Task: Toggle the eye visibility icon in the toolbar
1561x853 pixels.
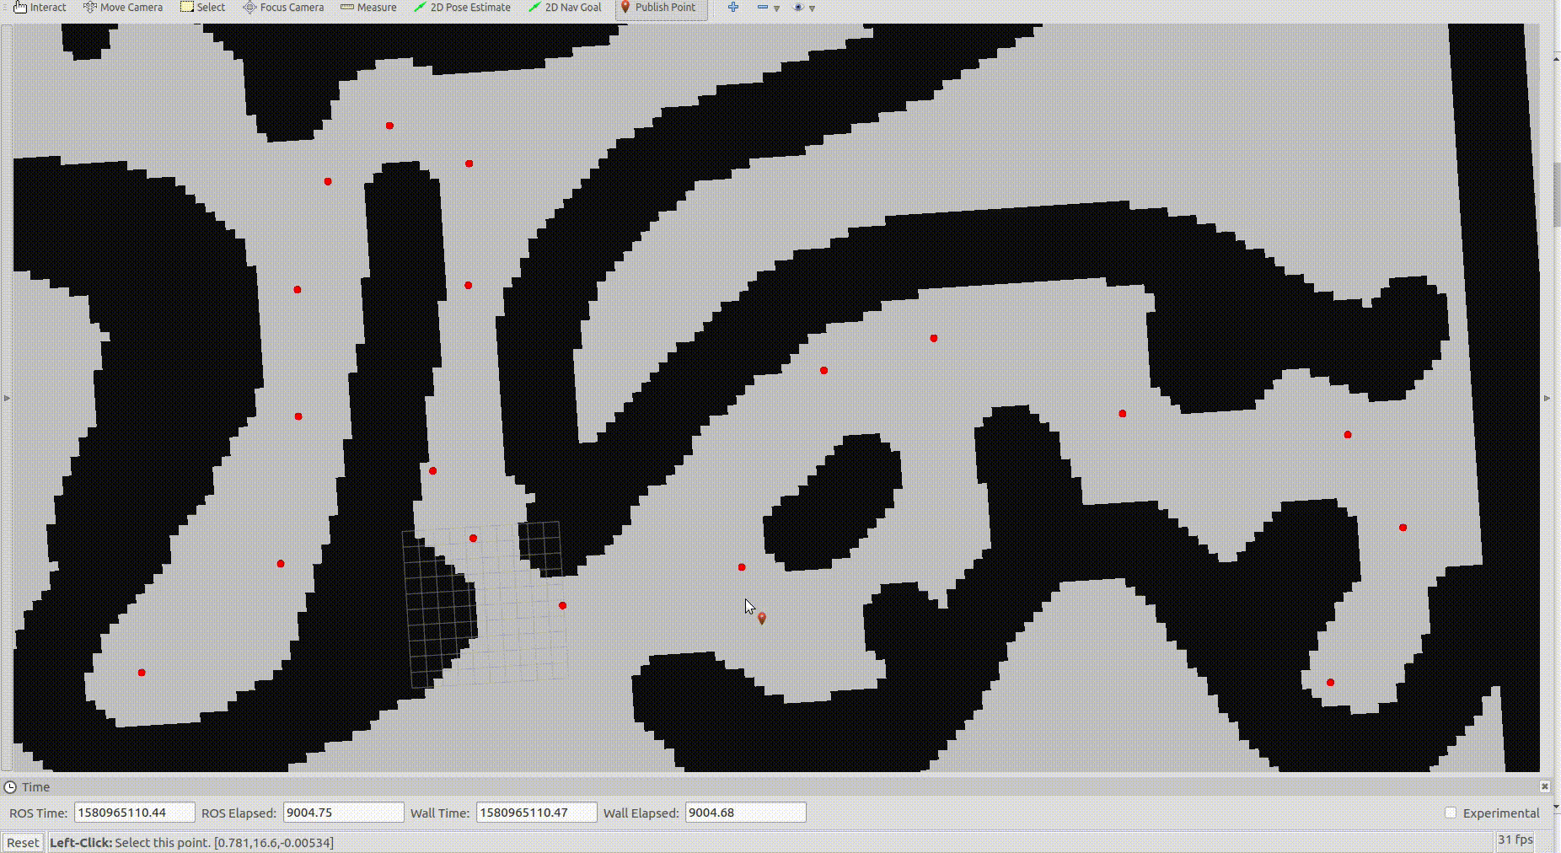Action: [796, 7]
